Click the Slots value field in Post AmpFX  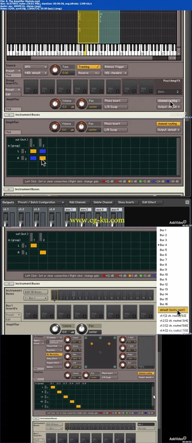point(168,92)
